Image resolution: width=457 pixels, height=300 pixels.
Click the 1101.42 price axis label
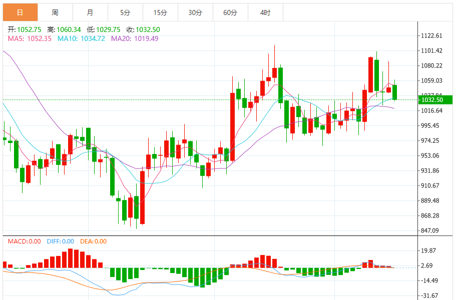click(431, 50)
